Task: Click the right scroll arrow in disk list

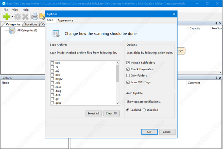Action: (220, 72)
